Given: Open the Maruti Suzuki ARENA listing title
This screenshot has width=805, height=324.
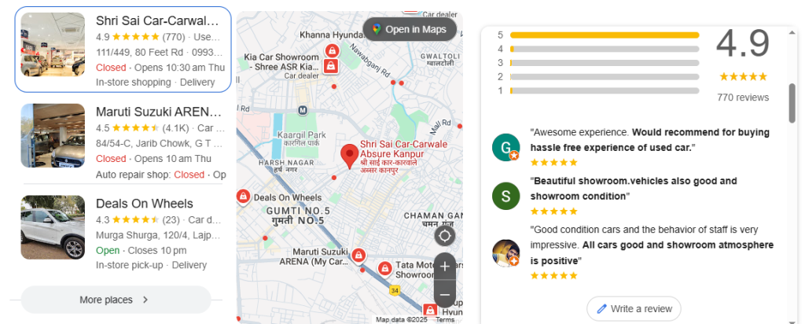Looking at the screenshot, I should click(159, 112).
